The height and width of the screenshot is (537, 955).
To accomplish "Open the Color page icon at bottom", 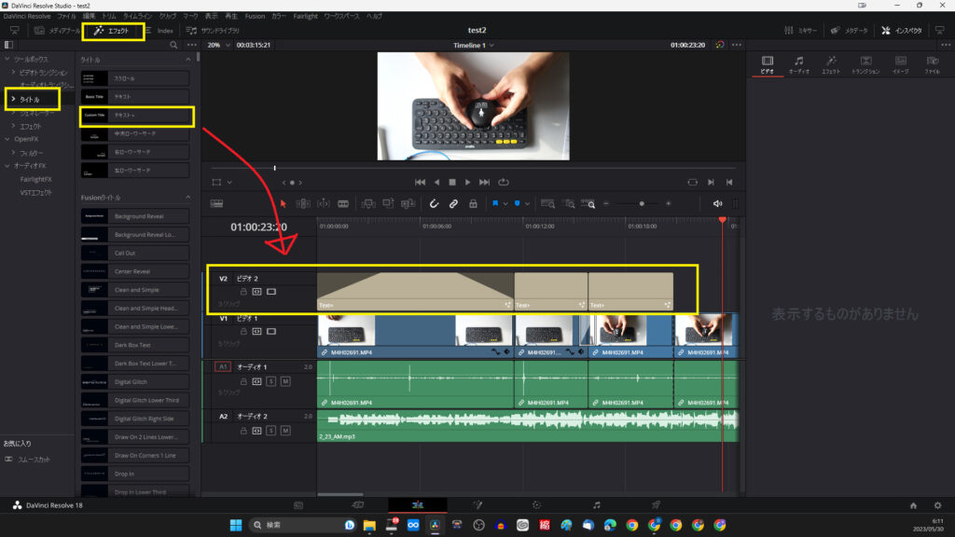I will [536, 505].
